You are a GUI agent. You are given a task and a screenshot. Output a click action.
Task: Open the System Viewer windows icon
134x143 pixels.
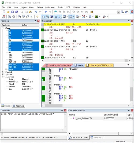[96, 17]
